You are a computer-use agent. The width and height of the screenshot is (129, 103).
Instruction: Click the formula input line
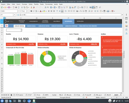pyautogui.click(x=73, y=15)
